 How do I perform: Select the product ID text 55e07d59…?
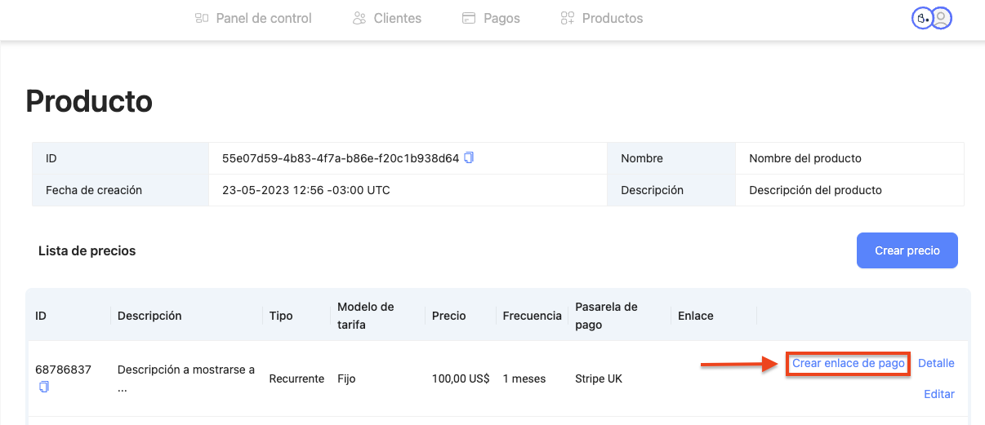click(340, 158)
